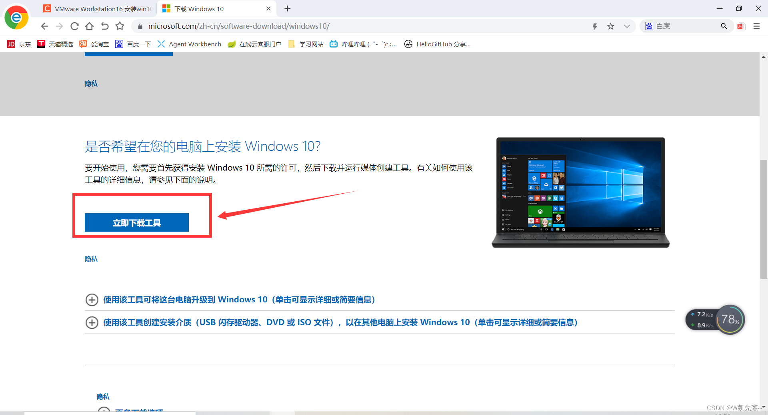Click the Baidu paw search engine icon
This screenshot has width=768, height=415.
click(x=649, y=26)
